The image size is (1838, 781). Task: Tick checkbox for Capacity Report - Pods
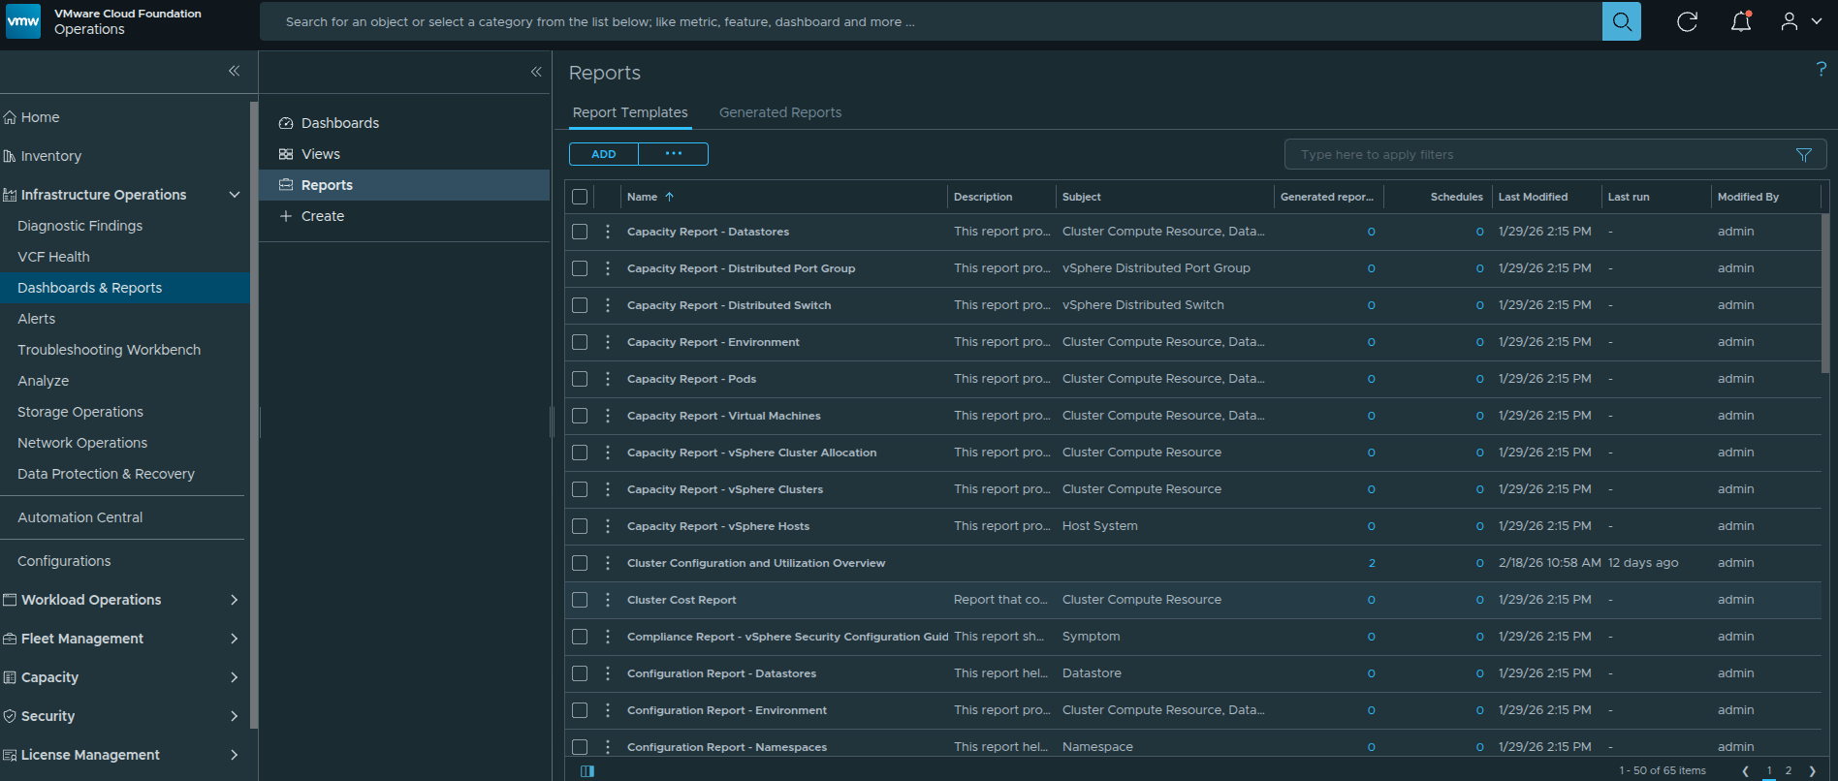pyautogui.click(x=580, y=379)
